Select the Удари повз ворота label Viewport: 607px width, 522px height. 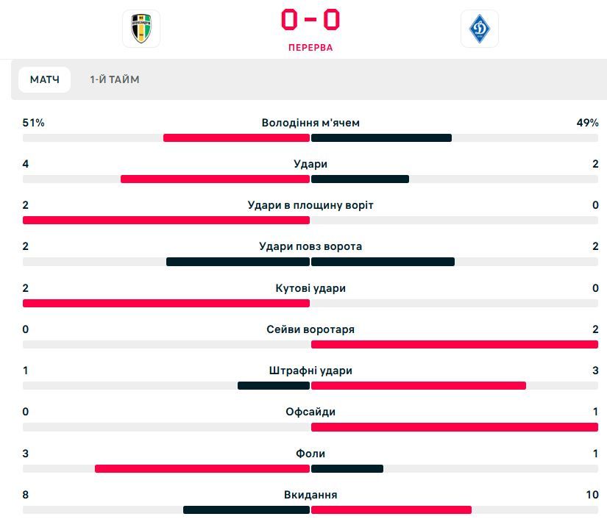click(x=310, y=246)
